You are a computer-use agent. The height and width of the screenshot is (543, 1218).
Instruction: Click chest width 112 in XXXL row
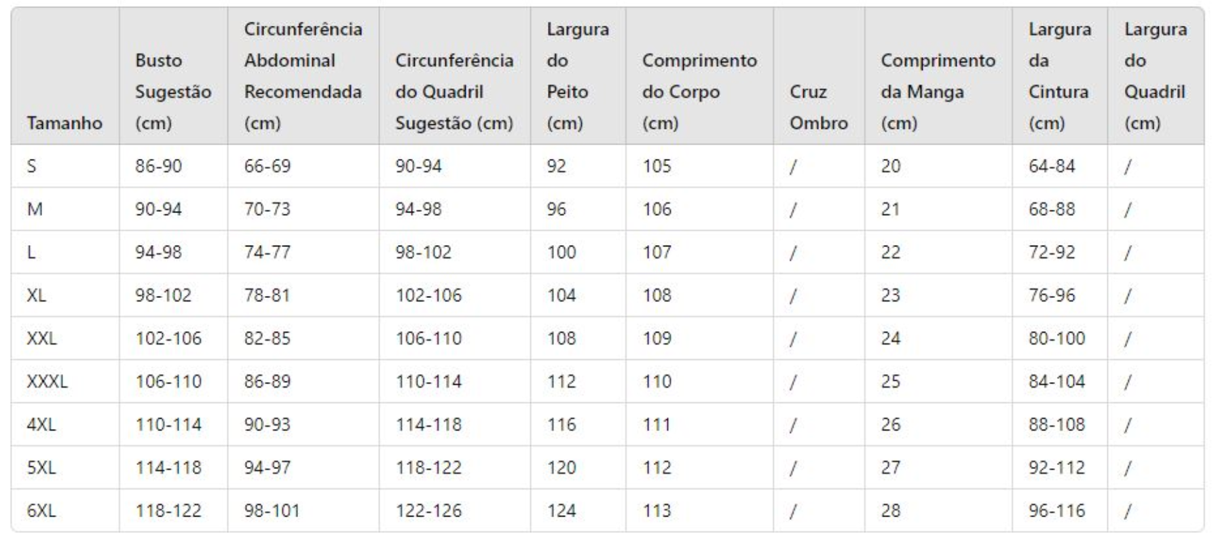click(561, 381)
